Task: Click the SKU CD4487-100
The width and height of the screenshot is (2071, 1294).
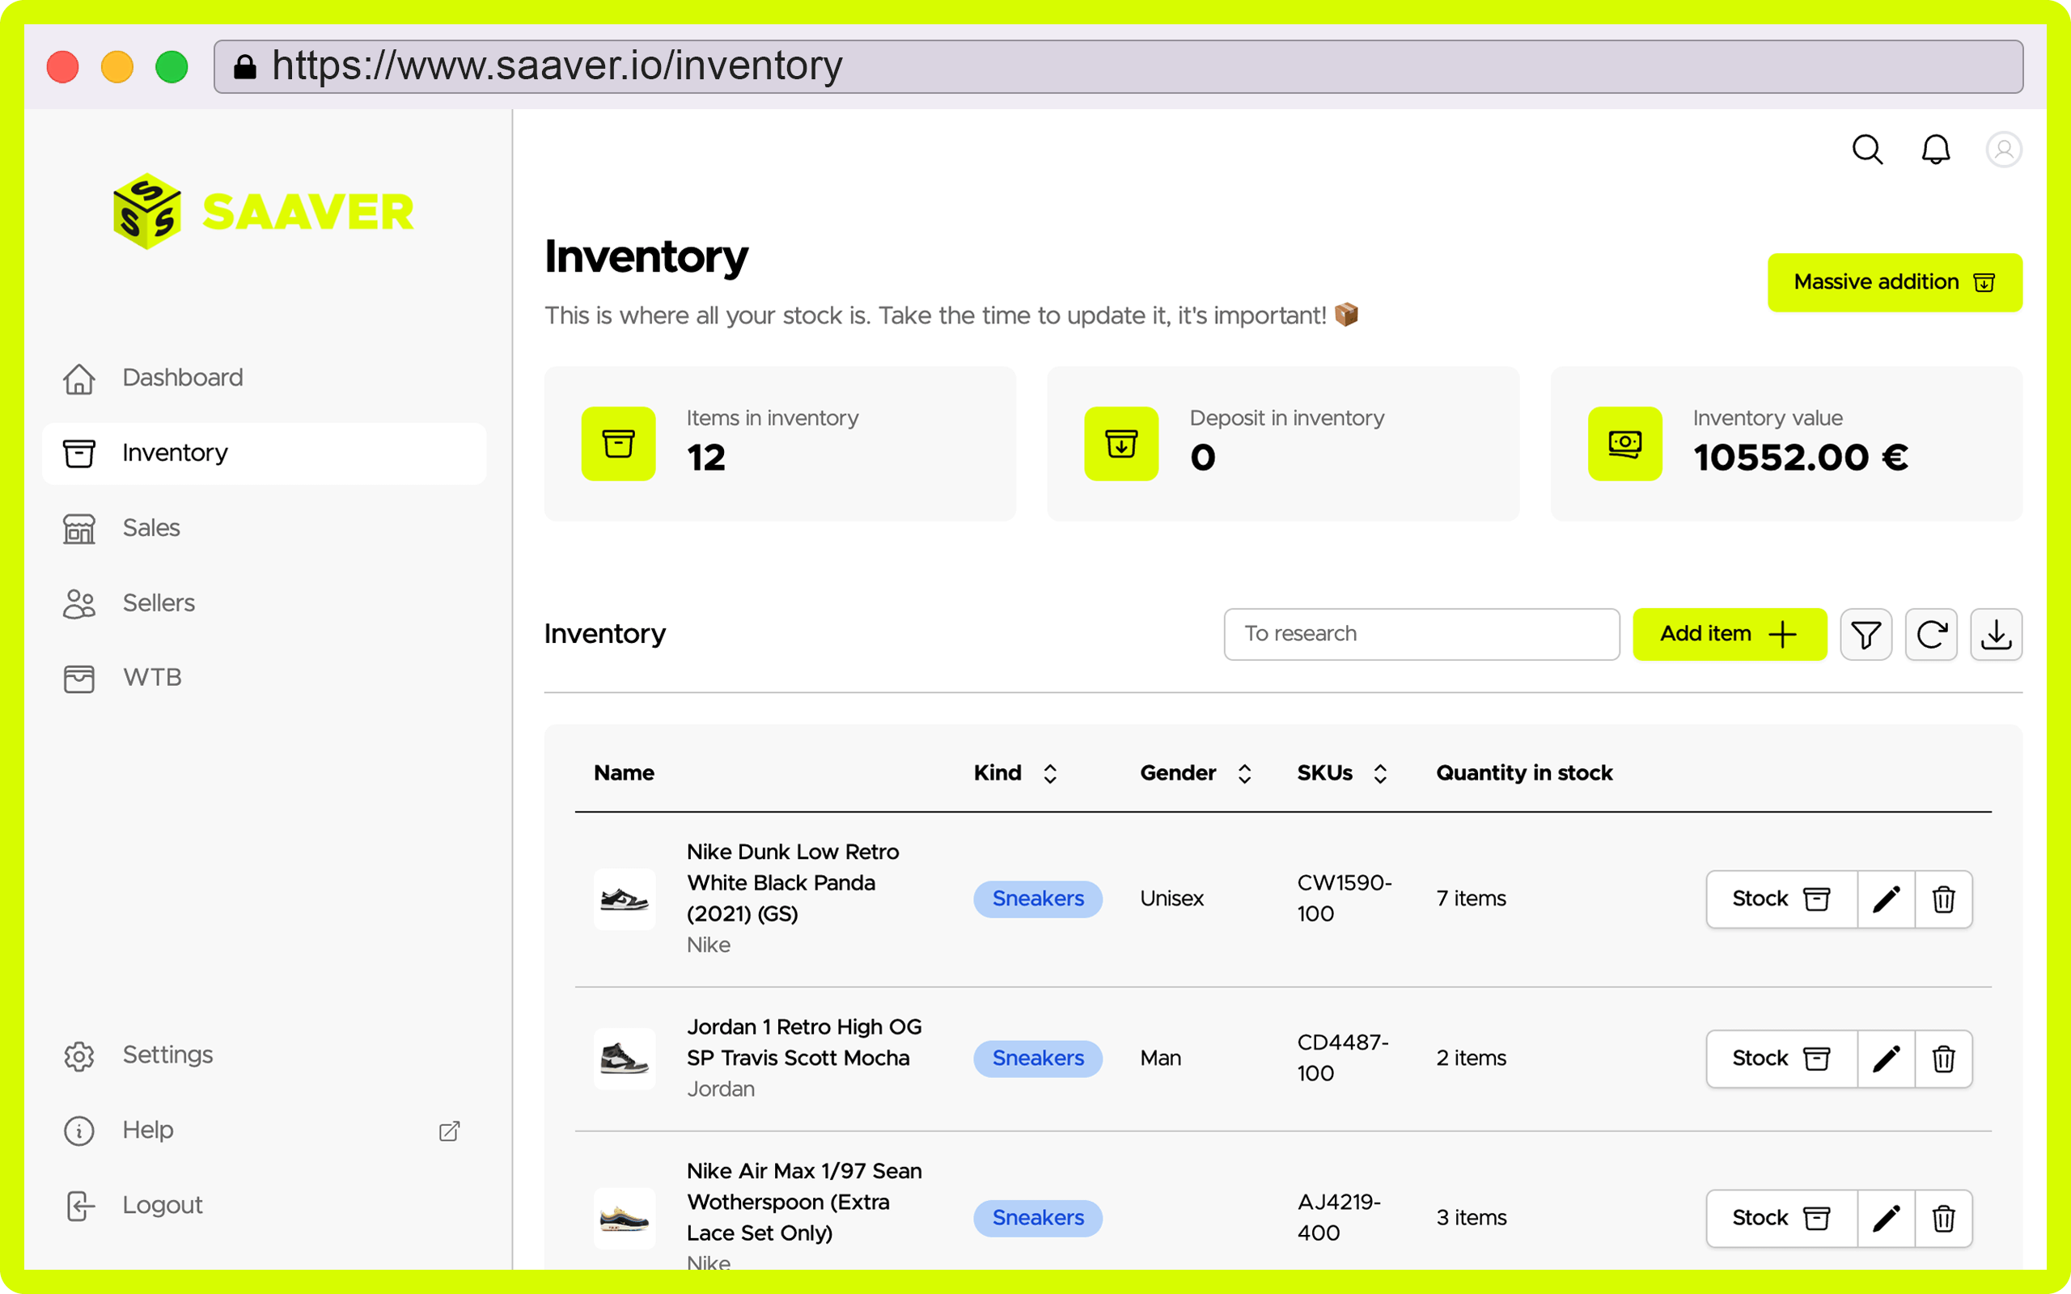Action: 1343,1059
